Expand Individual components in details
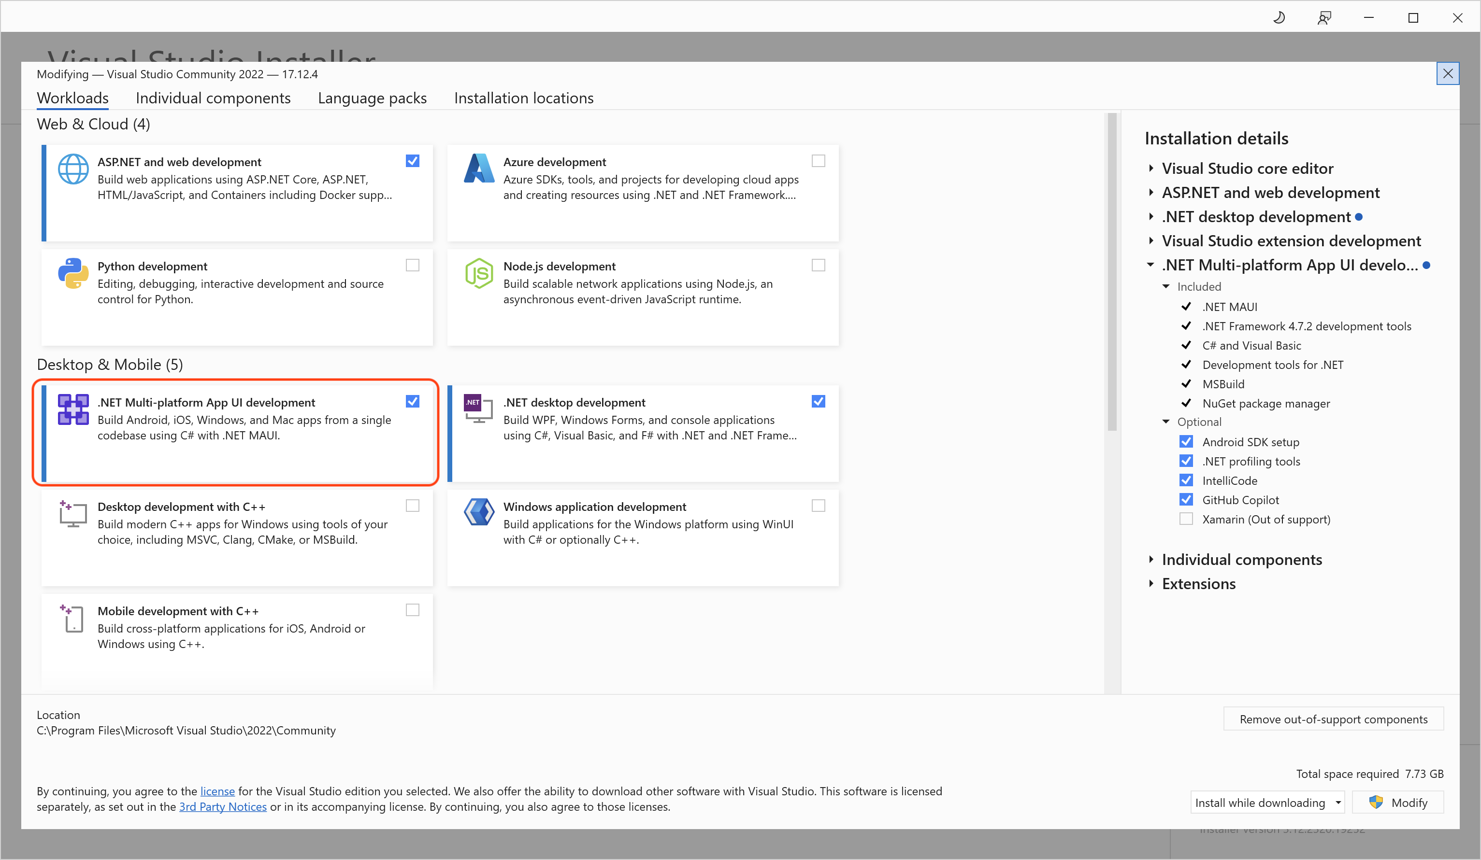 click(x=1150, y=560)
